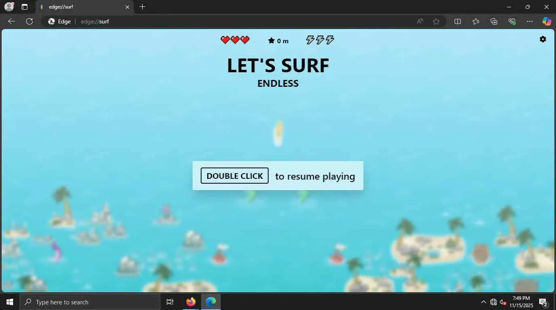The image size is (556, 310).
Task: Restore down the Edge window
Action: [x=528, y=7]
